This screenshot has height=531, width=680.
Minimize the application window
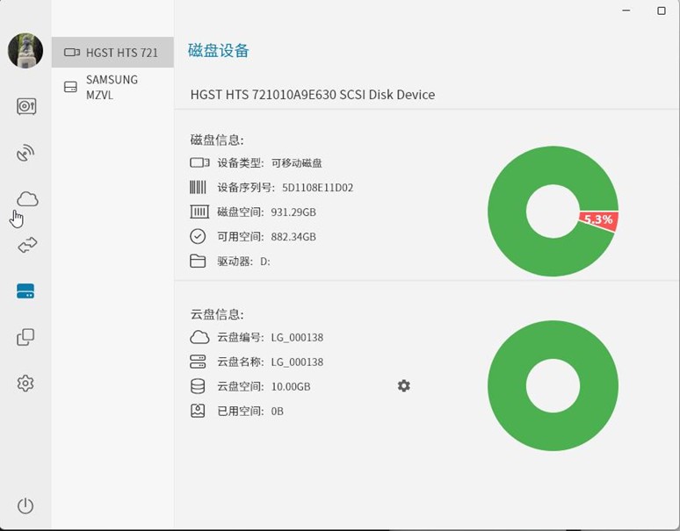coord(626,11)
